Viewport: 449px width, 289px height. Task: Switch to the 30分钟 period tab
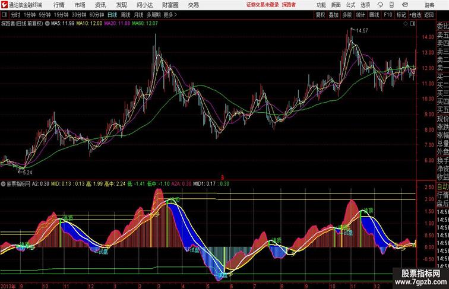click(x=79, y=15)
